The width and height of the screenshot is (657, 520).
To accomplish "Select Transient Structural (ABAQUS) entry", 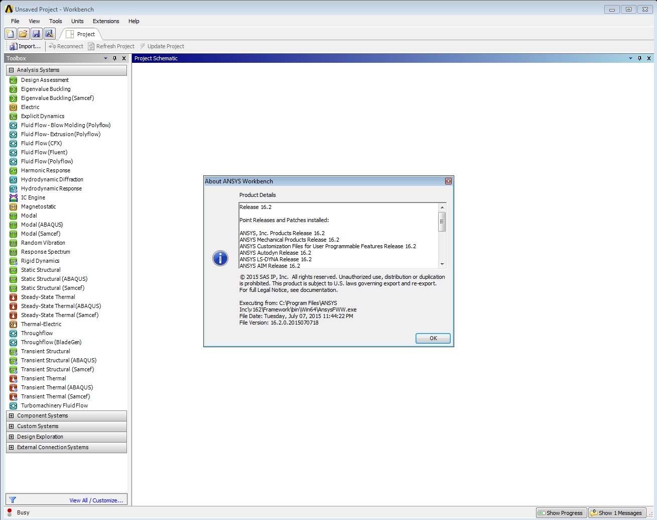I will click(59, 360).
